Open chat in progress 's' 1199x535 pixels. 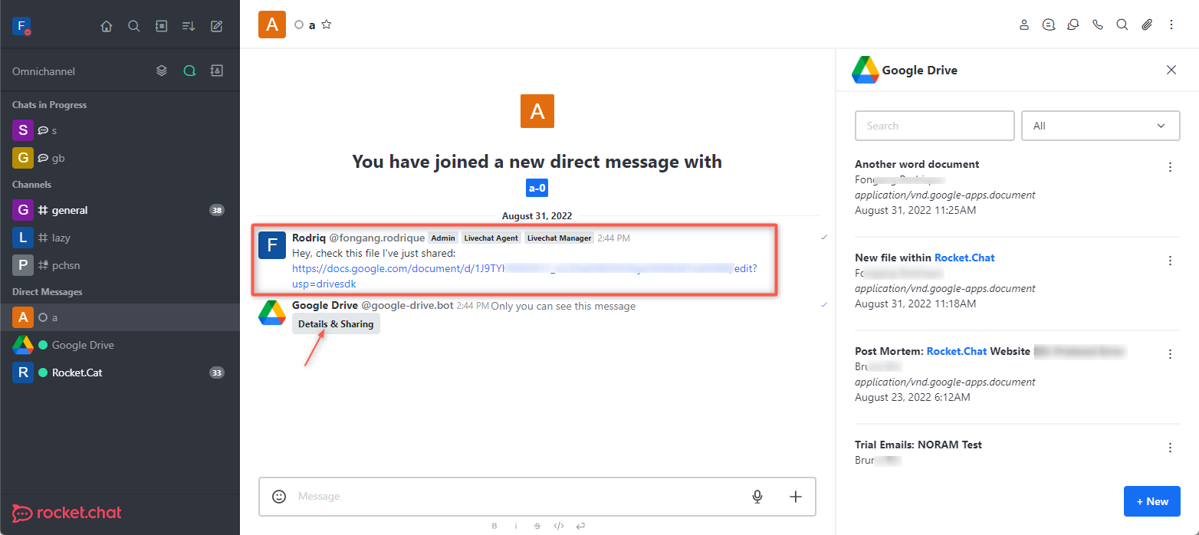coord(120,130)
